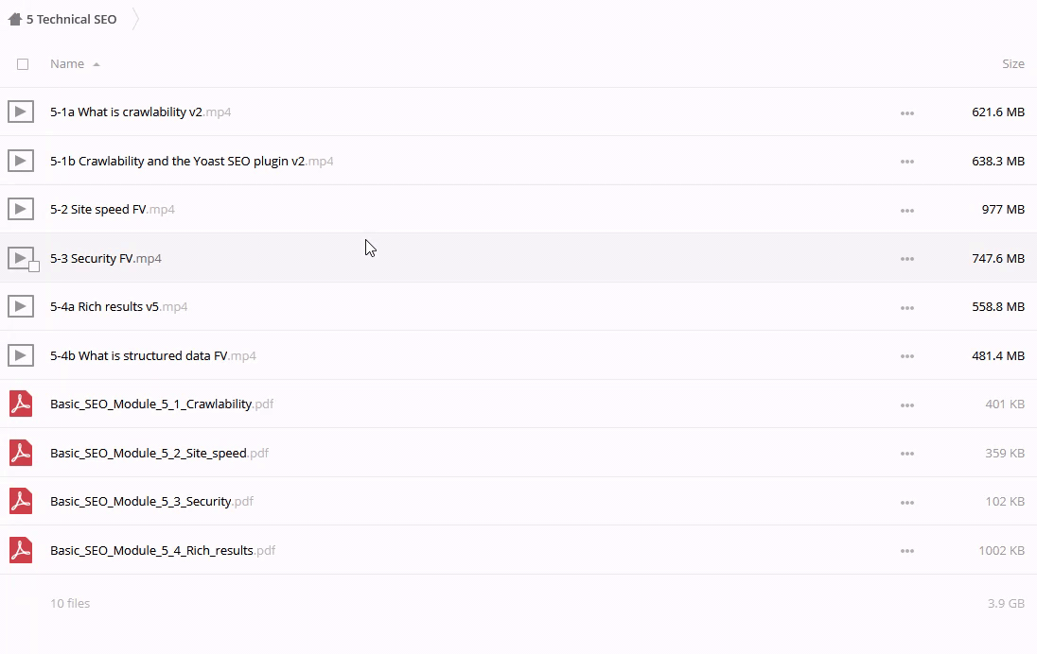Viewport: 1037px width, 654px height.
Task: Click video icon for 5-4a Rich results v5
Action: (20, 306)
